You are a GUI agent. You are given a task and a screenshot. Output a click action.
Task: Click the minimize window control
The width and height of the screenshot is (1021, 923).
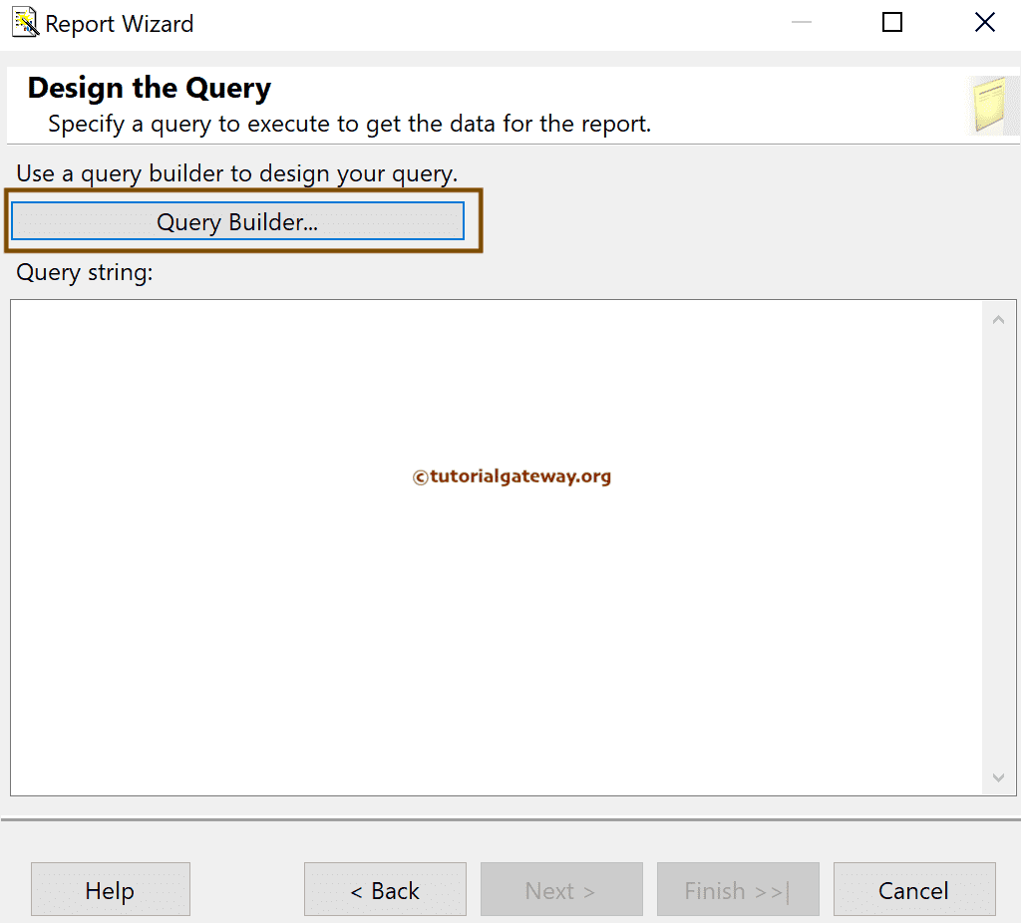(802, 22)
